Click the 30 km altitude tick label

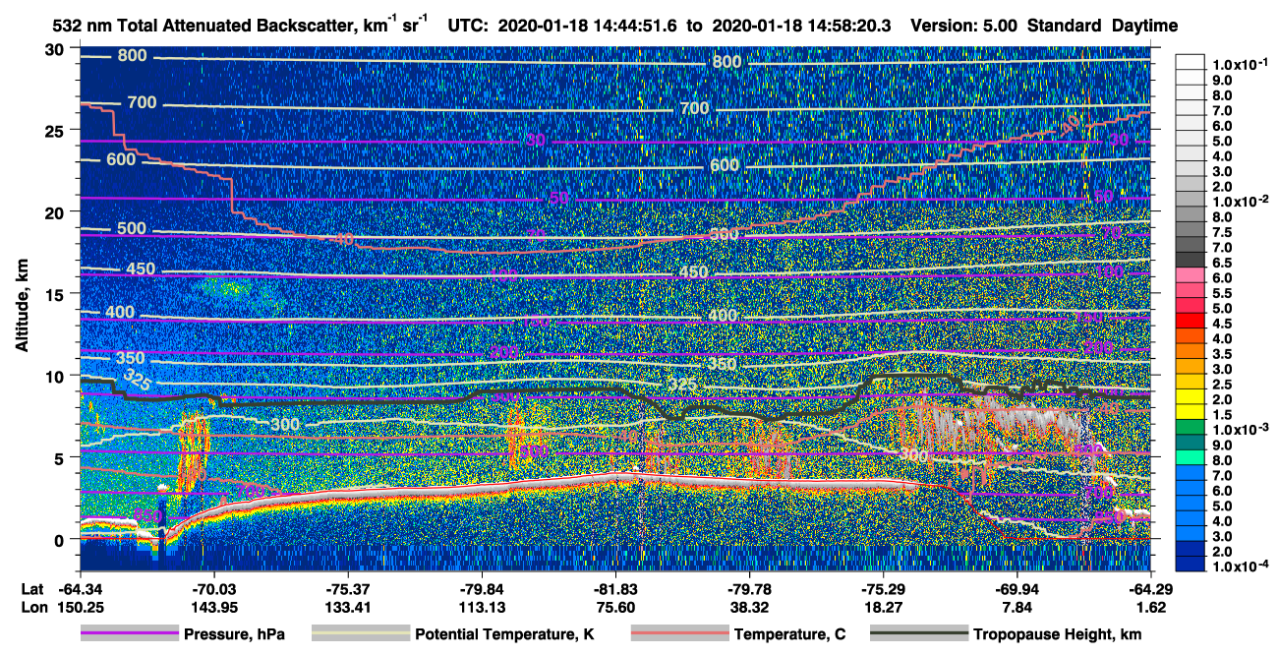[x=56, y=49]
